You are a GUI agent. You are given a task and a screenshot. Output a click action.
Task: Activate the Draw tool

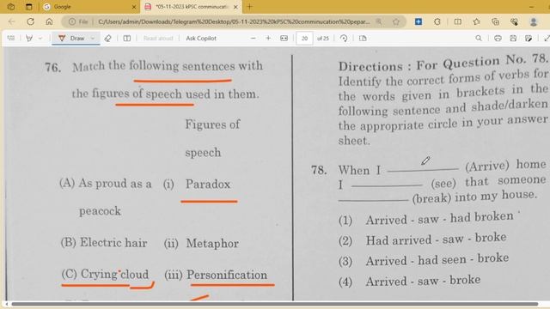tap(72, 38)
